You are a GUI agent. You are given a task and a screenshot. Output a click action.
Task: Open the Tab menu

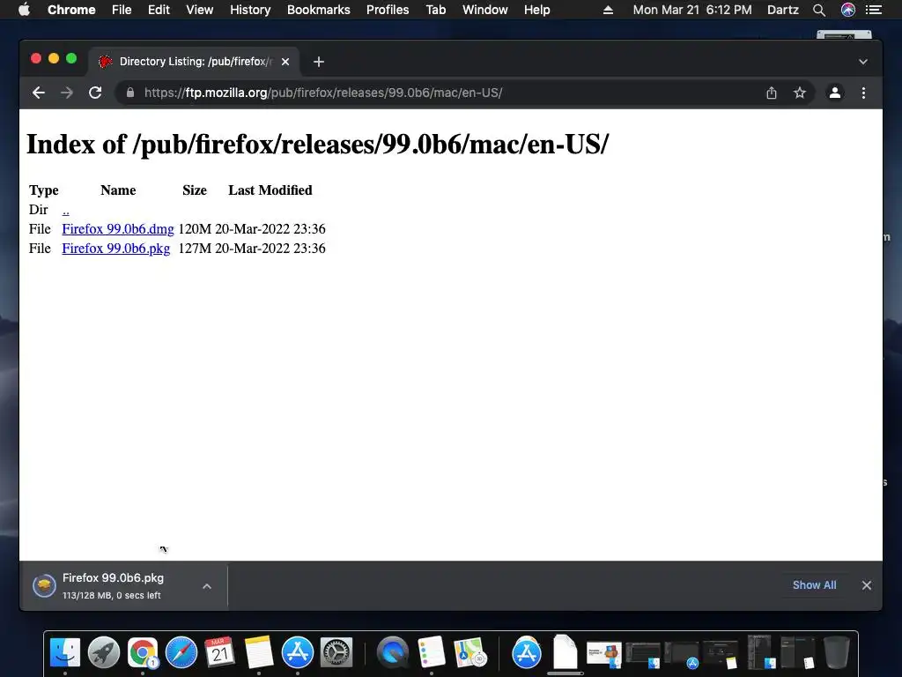click(435, 10)
